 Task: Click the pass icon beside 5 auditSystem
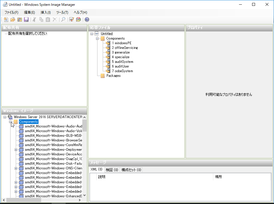click(108, 62)
